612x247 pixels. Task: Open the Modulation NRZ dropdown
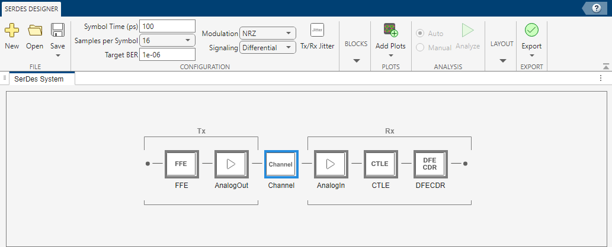pos(268,34)
